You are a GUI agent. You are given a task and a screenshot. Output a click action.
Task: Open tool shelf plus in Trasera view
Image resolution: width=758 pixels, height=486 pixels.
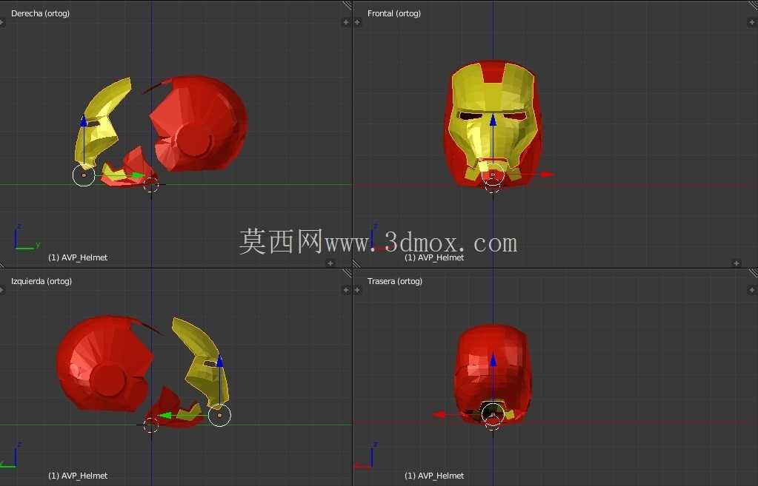[358, 289]
